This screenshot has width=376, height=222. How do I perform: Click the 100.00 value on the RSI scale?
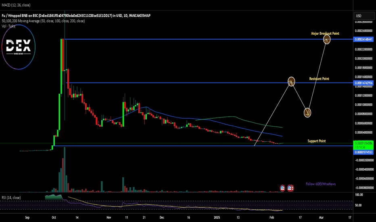click(x=359, y=195)
